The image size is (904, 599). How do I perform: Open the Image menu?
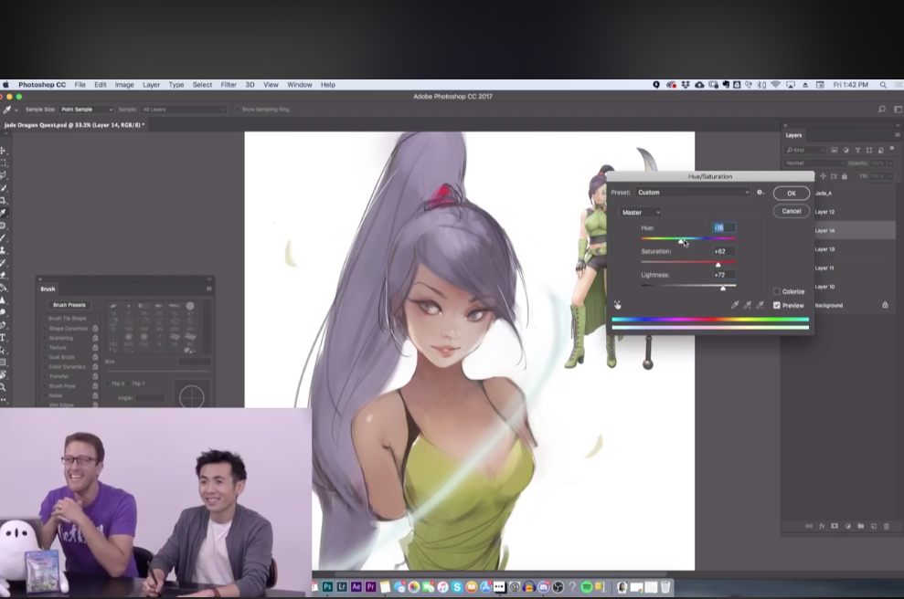pos(124,85)
